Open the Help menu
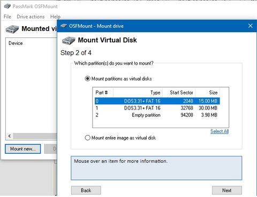The width and height of the screenshot is (257, 197). (x=55, y=17)
